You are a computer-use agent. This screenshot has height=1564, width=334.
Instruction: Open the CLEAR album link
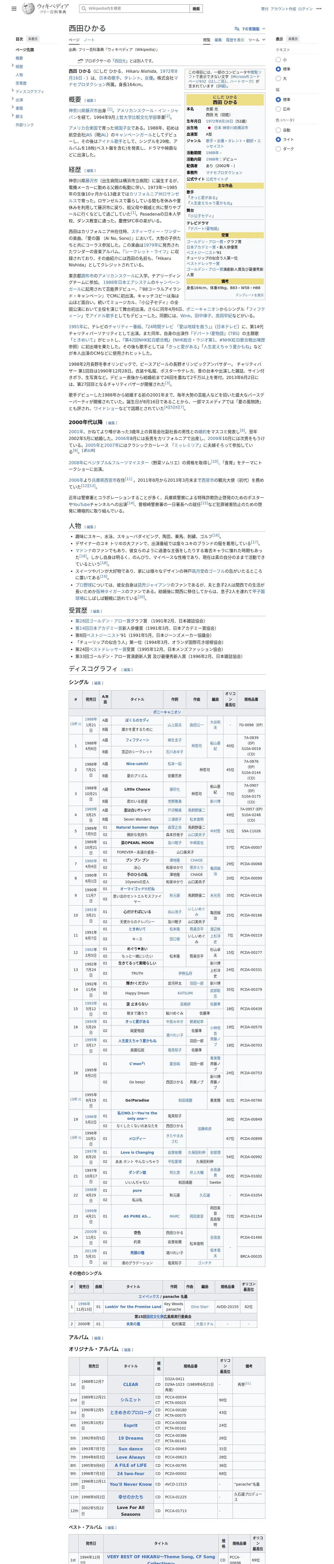[130, 1385]
